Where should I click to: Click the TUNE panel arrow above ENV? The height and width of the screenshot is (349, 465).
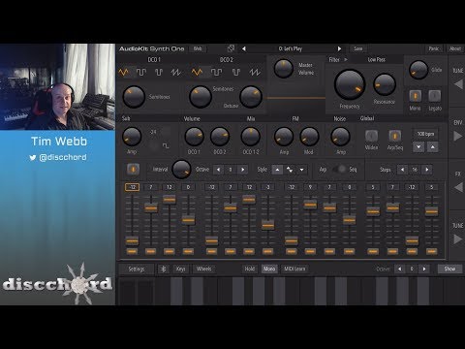(x=458, y=84)
